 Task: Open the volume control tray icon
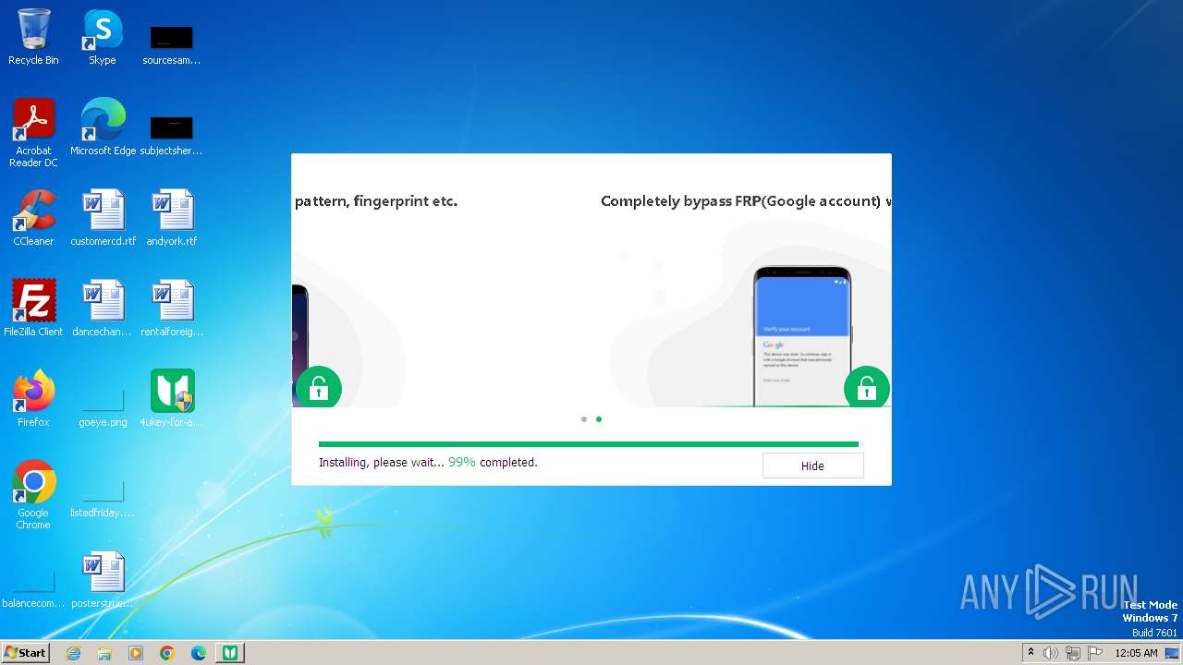pos(1051,653)
